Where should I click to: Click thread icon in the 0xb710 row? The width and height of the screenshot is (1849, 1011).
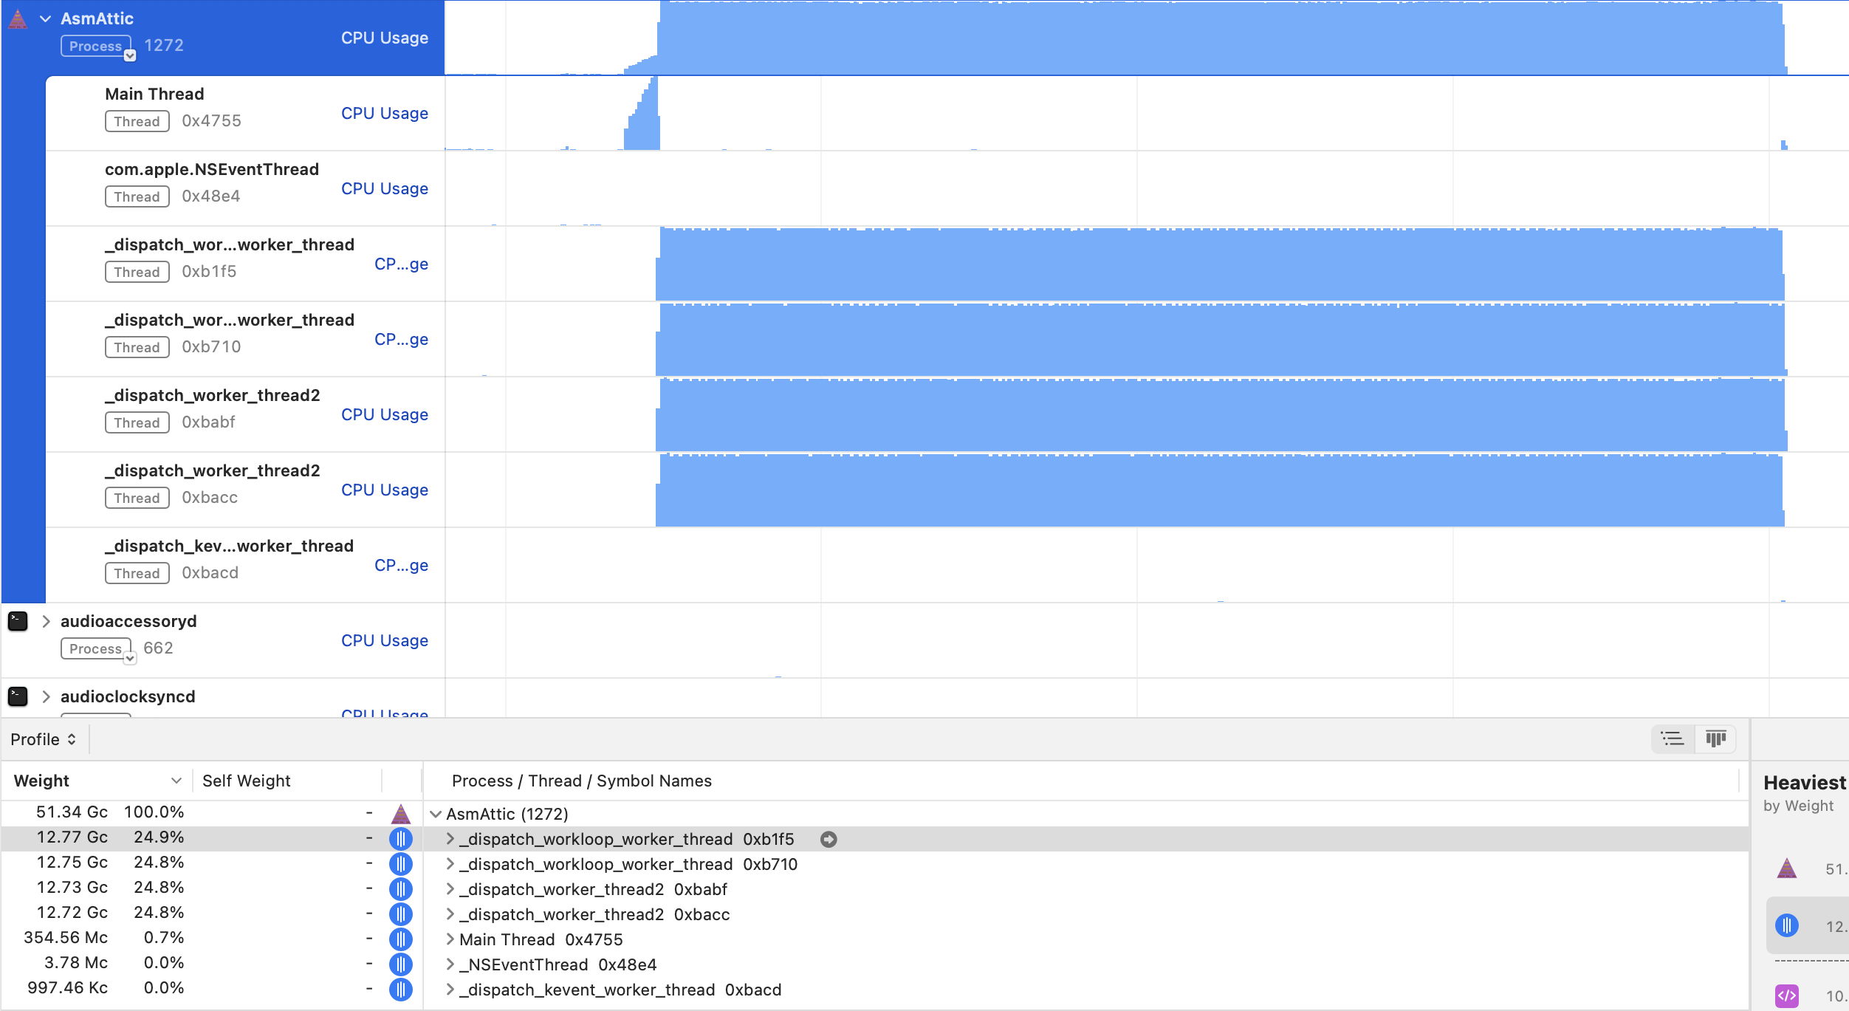[400, 864]
